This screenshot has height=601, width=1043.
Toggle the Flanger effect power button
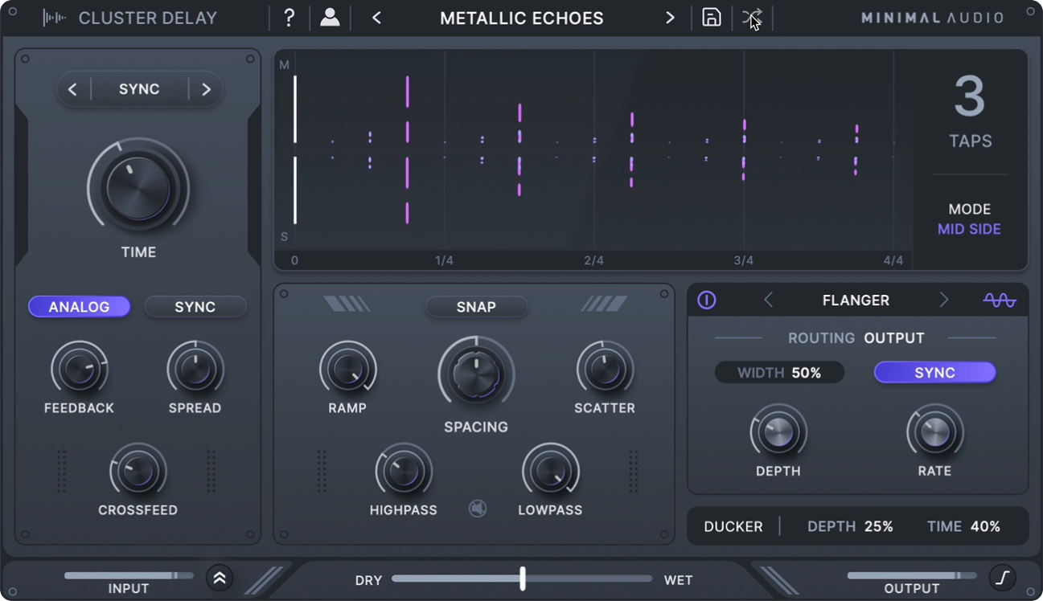[x=707, y=300]
